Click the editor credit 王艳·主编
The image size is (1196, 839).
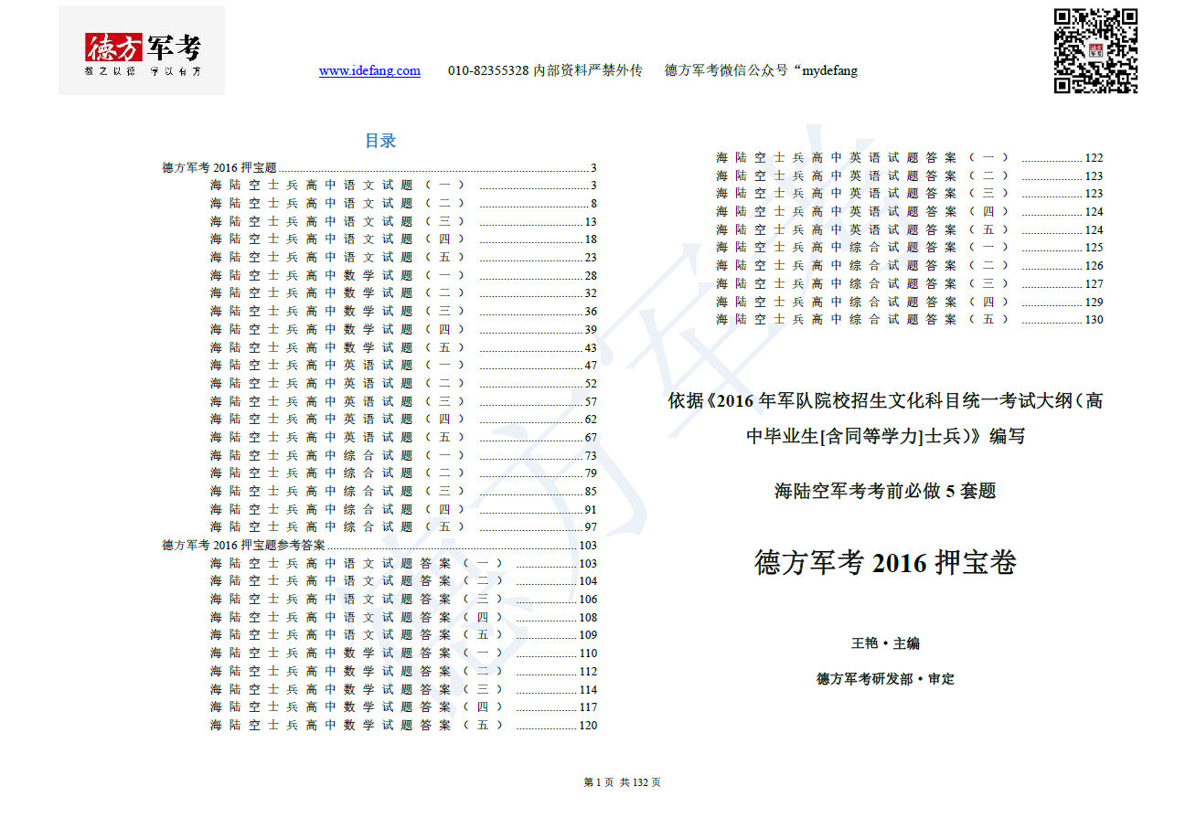pyautogui.click(x=885, y=643)
